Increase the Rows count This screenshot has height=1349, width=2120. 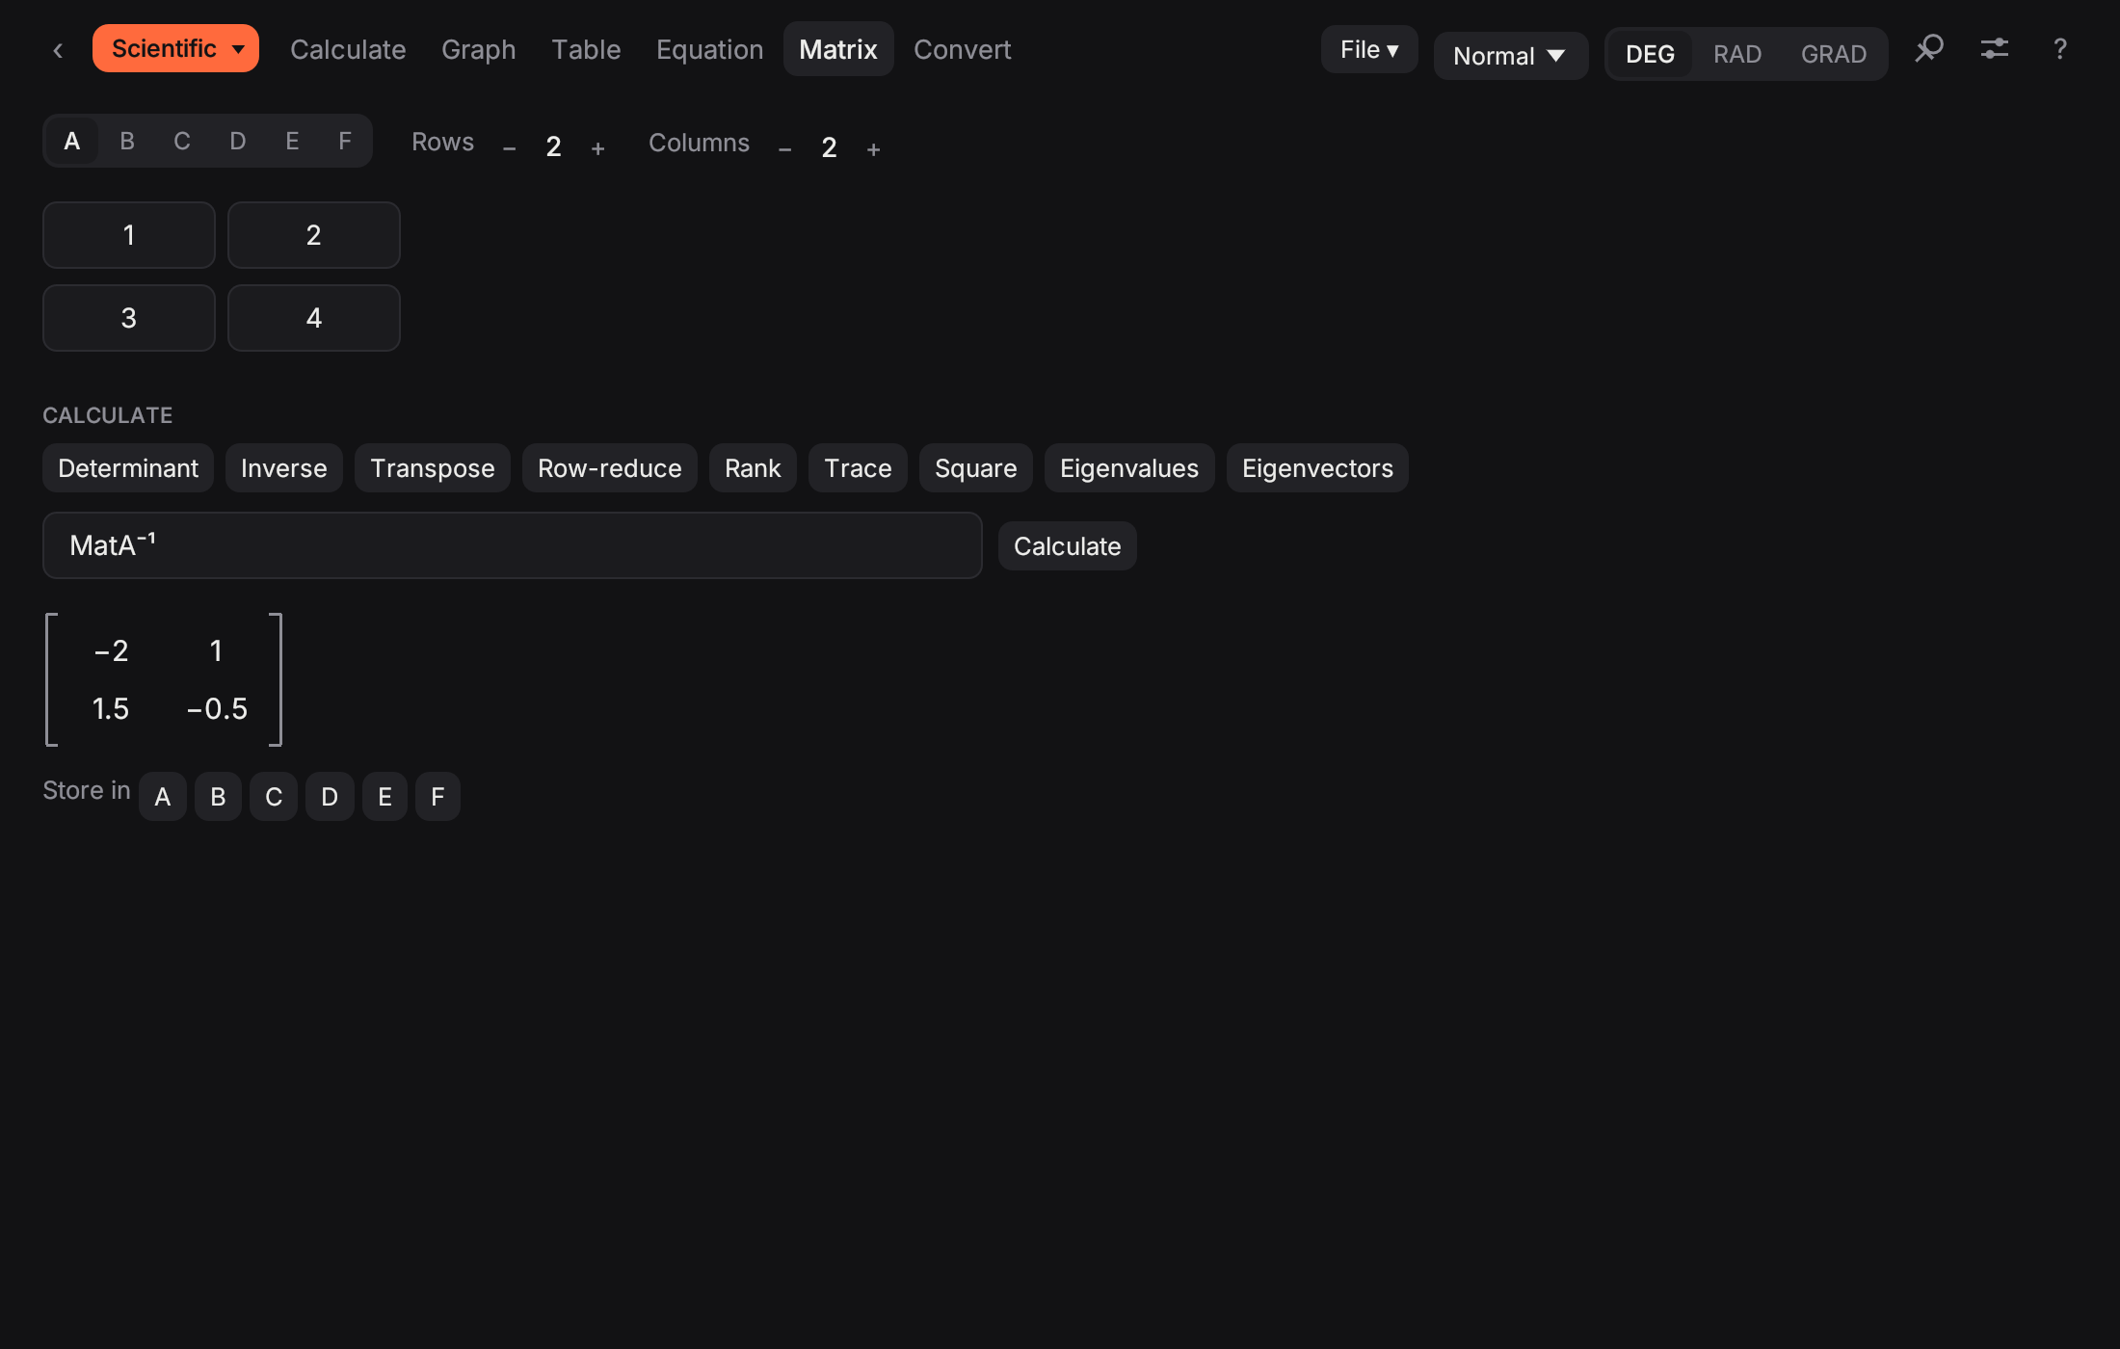click(x=597, y=148)
